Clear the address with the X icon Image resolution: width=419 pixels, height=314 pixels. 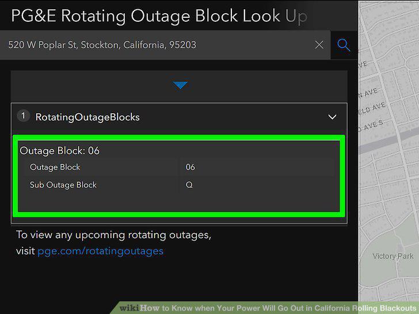[x=319, y=45]
